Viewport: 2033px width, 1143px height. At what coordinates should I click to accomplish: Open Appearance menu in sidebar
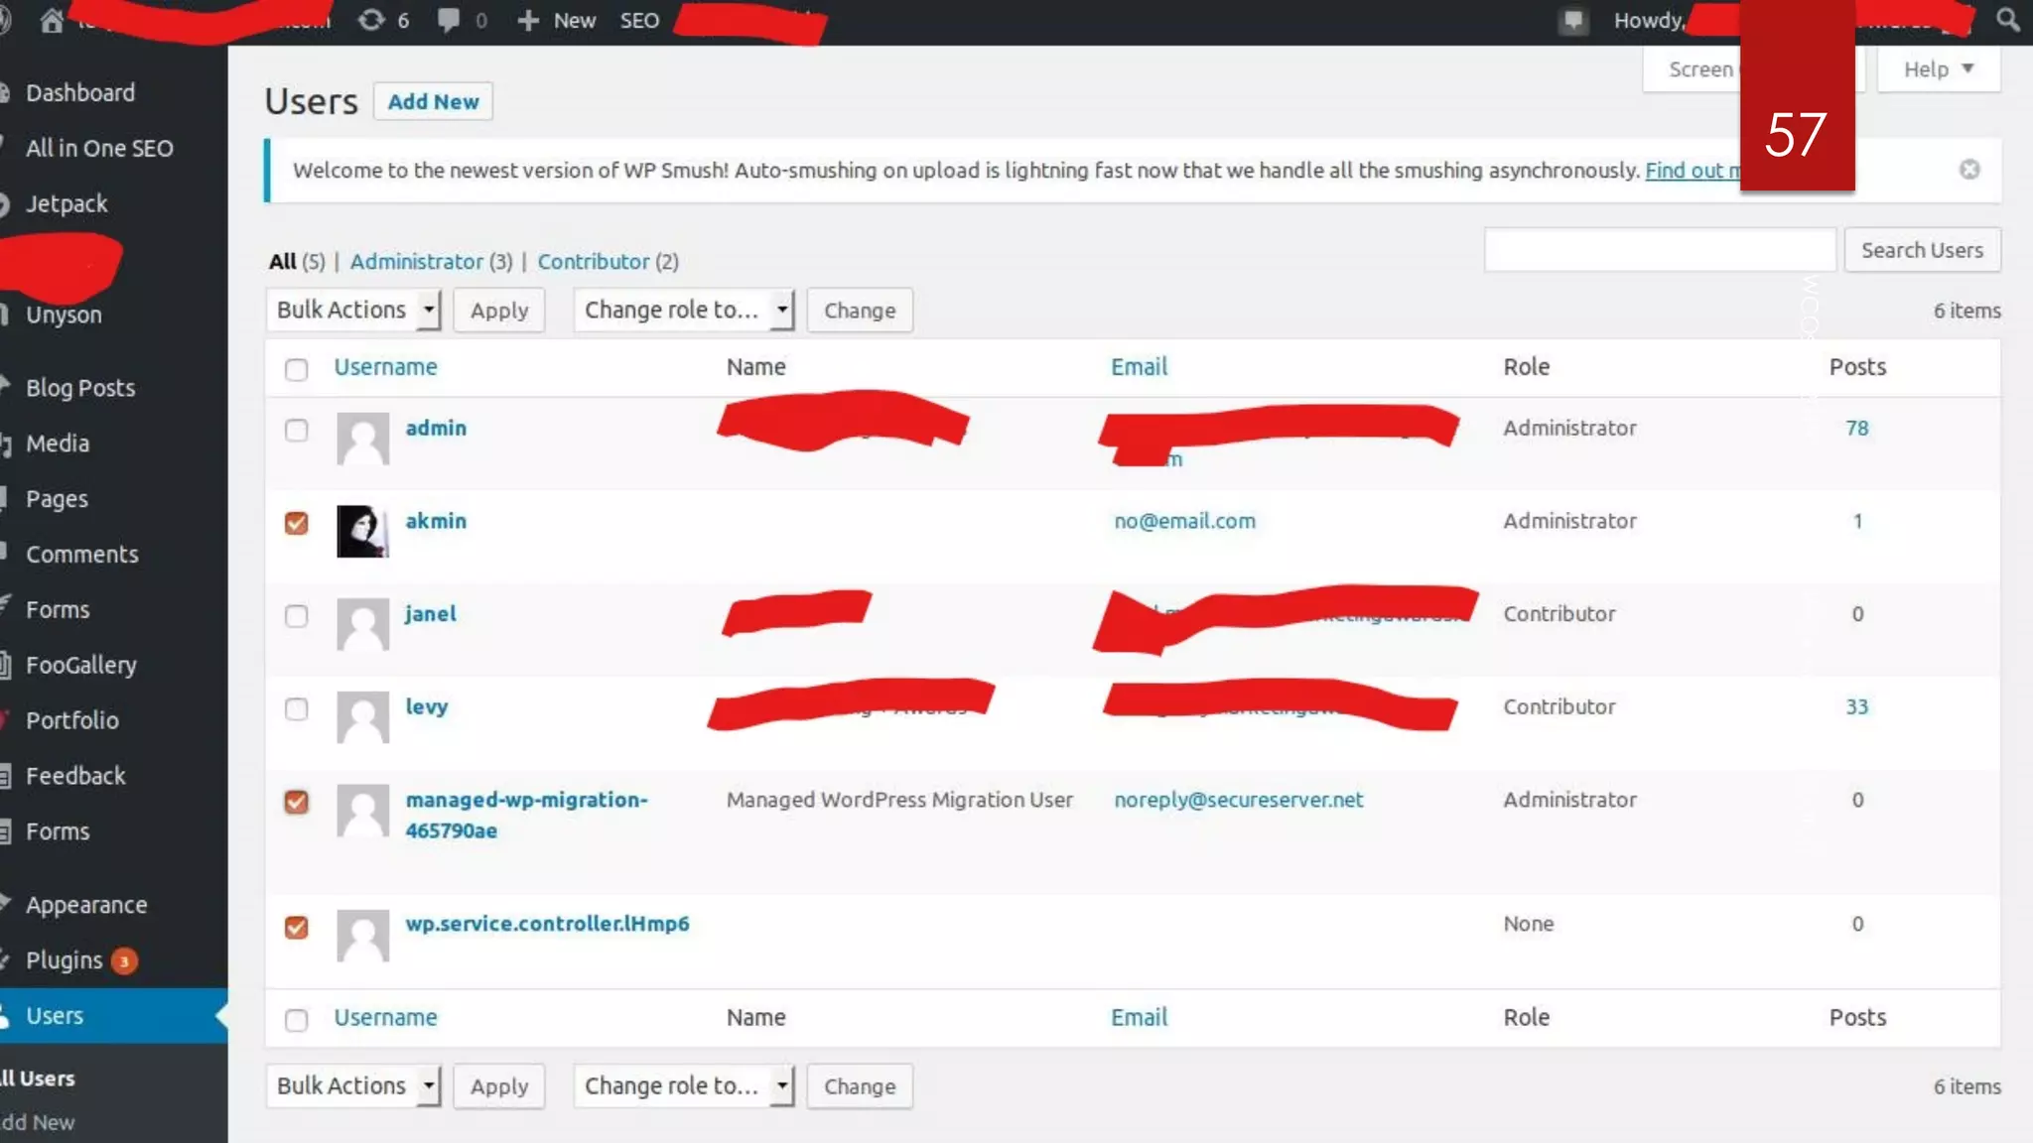tap(86, 905)
